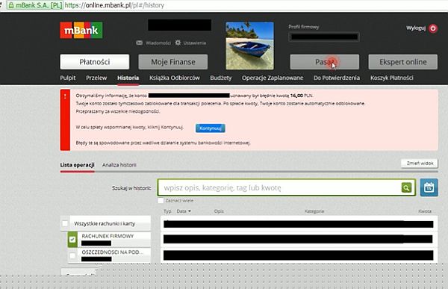Open the Pasaż main tab
The height and width of the screenshot is (289, 448).
[x=325, y=62]
